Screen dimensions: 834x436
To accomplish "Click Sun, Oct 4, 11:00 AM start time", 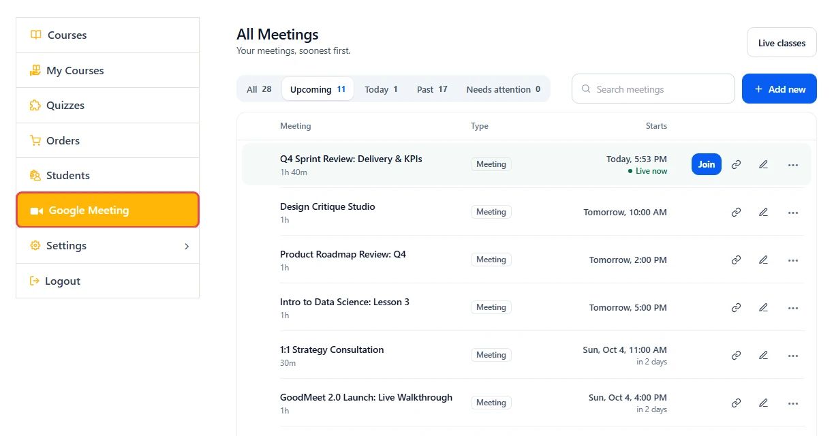I will click(x=625, y=349).
